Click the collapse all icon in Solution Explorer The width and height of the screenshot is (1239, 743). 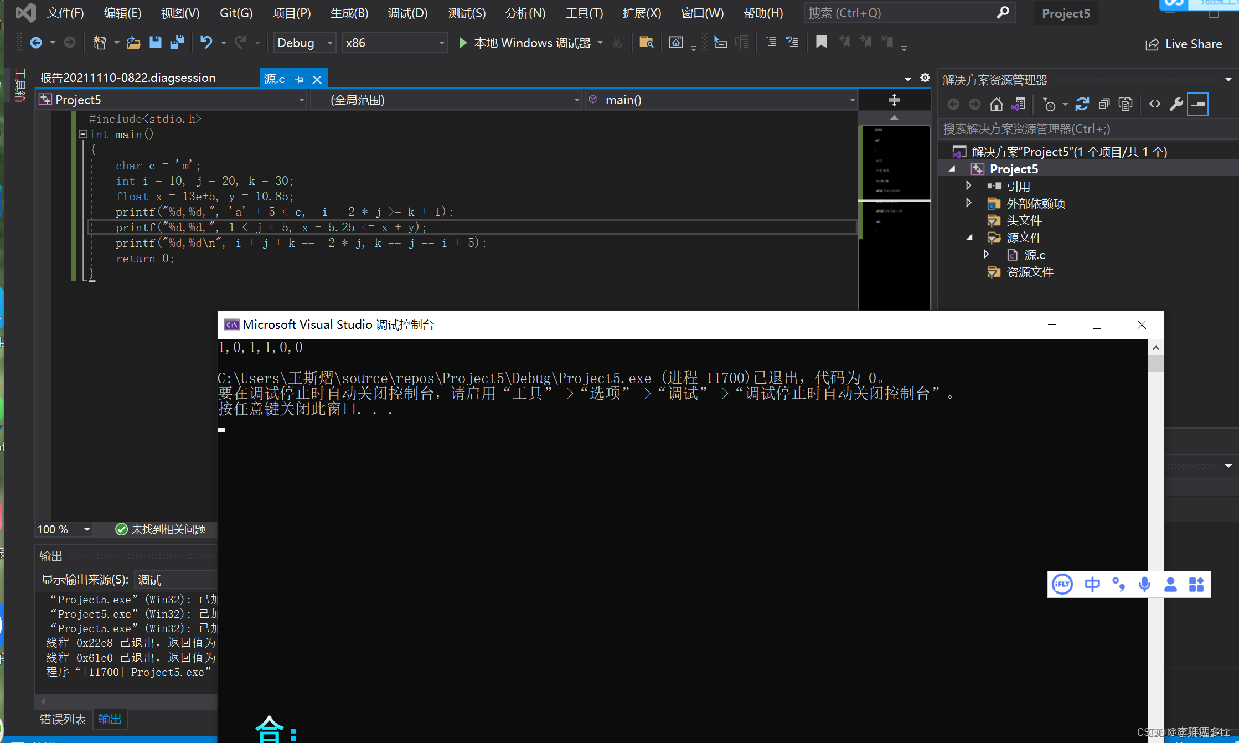pos(1104,104)
